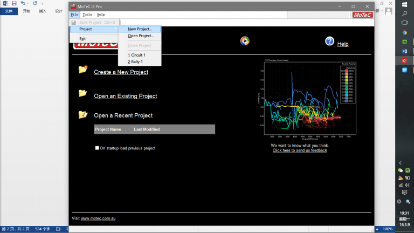414x233 pixels.
Task: Click the Redo icon in Word
Action: tap(35, 3)
